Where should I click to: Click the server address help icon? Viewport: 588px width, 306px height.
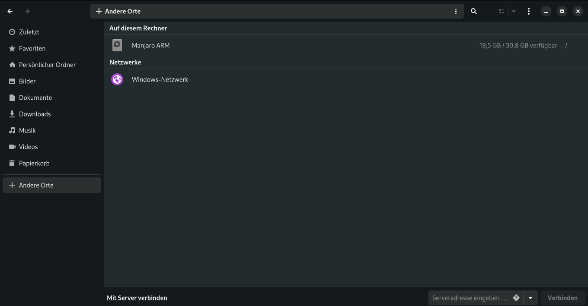pos(516,298)
